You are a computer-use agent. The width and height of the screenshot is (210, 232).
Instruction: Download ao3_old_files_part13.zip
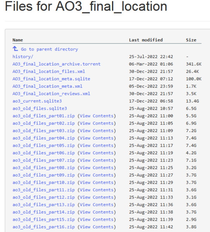coord(44,205)
